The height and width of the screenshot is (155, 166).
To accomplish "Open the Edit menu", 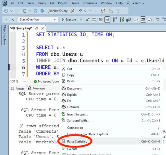I will click(x=21, y=3).
